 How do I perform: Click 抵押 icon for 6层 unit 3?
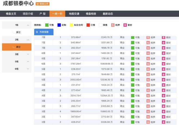click(148, 64)
